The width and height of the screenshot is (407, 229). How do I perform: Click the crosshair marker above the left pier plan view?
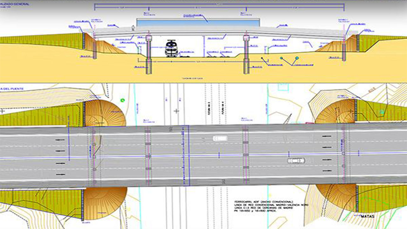tap(176, 110)
